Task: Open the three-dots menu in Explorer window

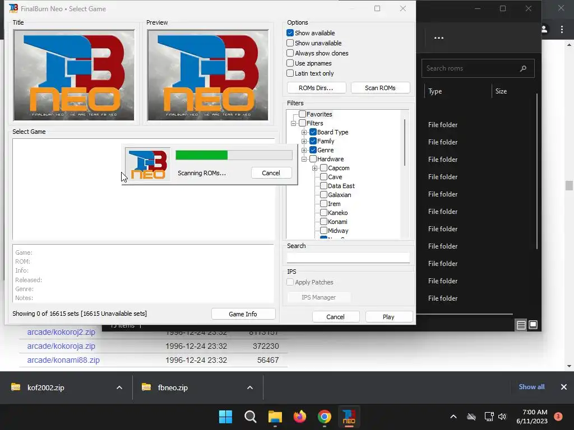Action: (438, 38)
